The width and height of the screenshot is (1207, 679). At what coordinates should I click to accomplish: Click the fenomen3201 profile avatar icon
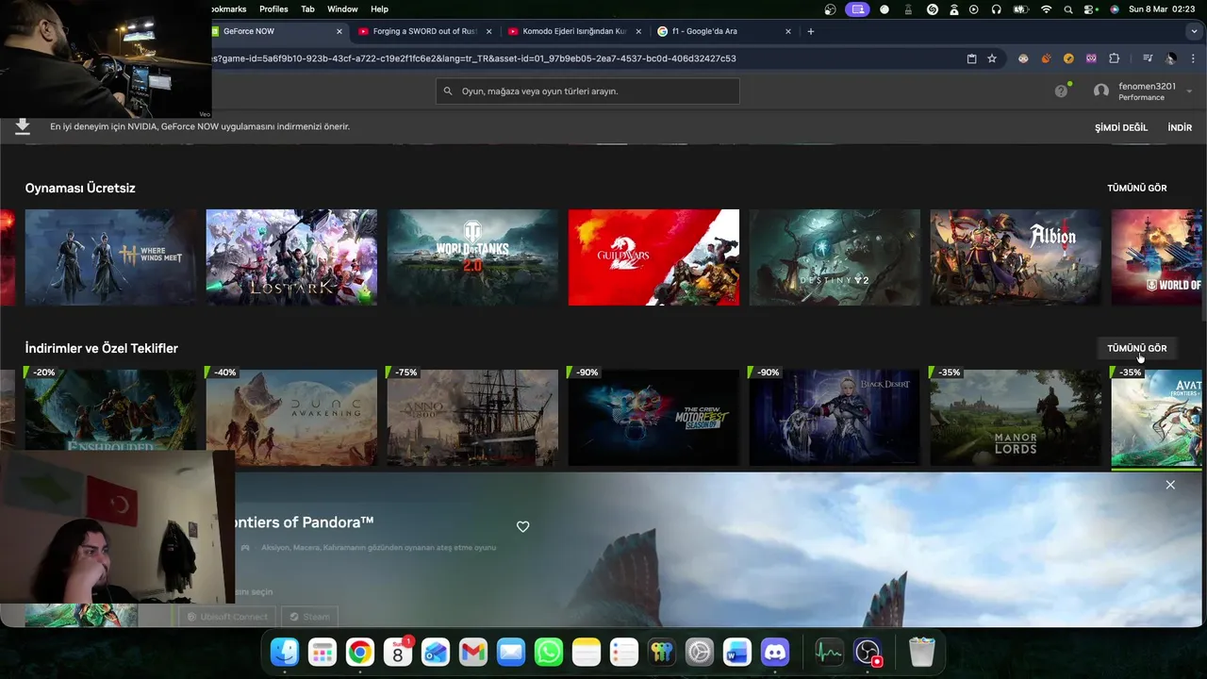(x=1101, y=91)
